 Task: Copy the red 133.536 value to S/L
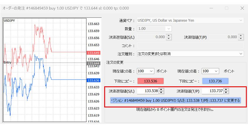150,81
